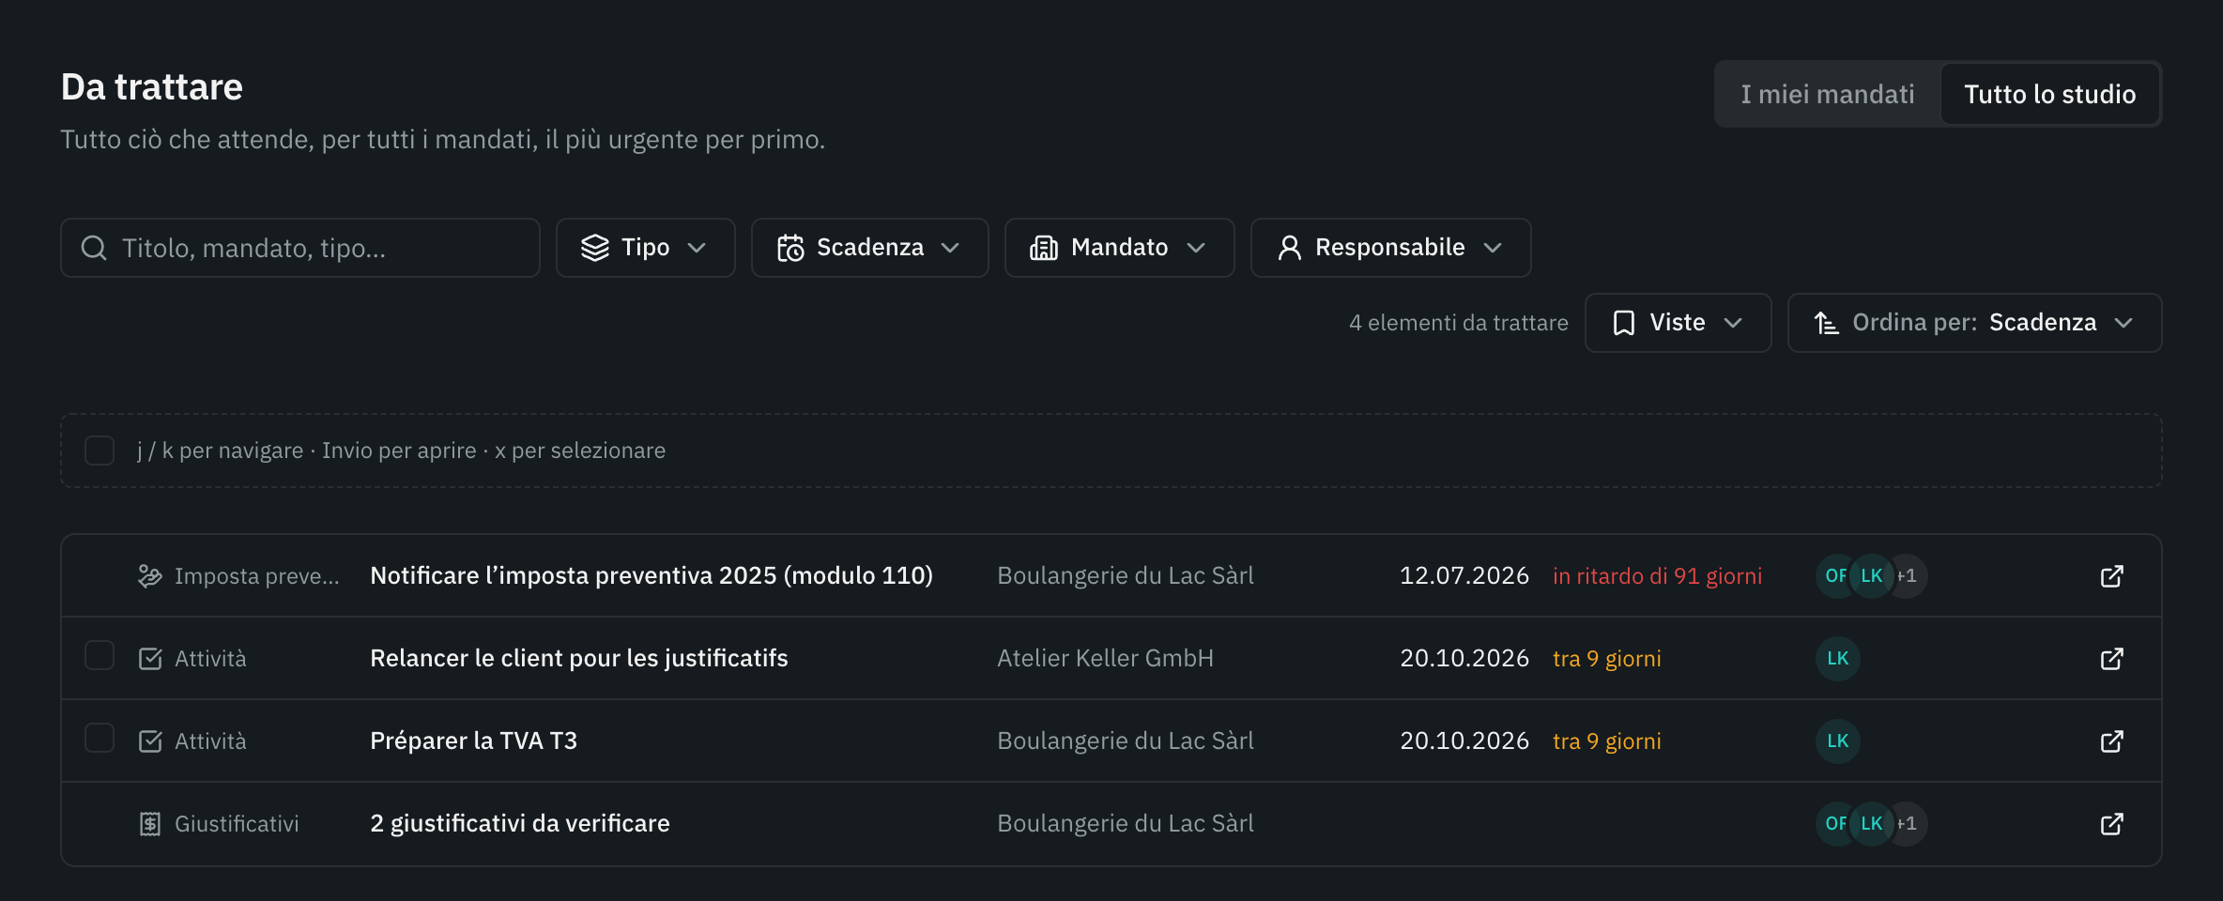
Task: Click '4 elementi da trattare' count
Action: coord(1459,323)
